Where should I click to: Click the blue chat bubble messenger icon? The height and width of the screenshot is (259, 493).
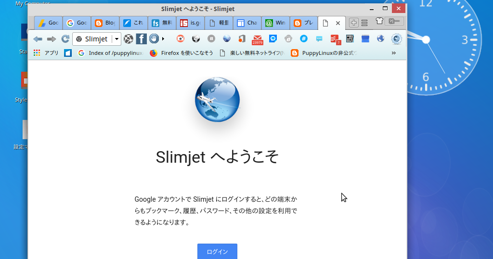[273, 39]
